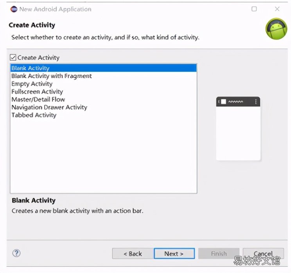
Task: Go back with the Back button
Action: [133, 253]
